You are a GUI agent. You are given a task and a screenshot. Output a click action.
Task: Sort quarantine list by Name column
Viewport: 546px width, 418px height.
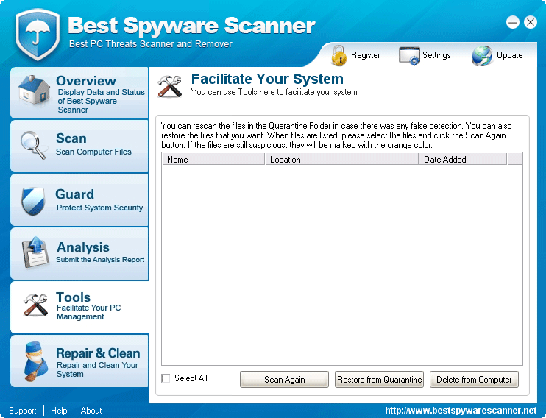213,159
